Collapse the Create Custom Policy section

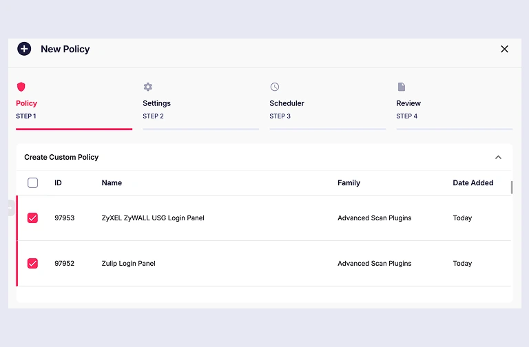[x=498, y=157]
